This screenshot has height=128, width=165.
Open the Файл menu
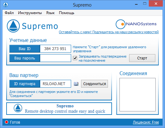(9, 13)
